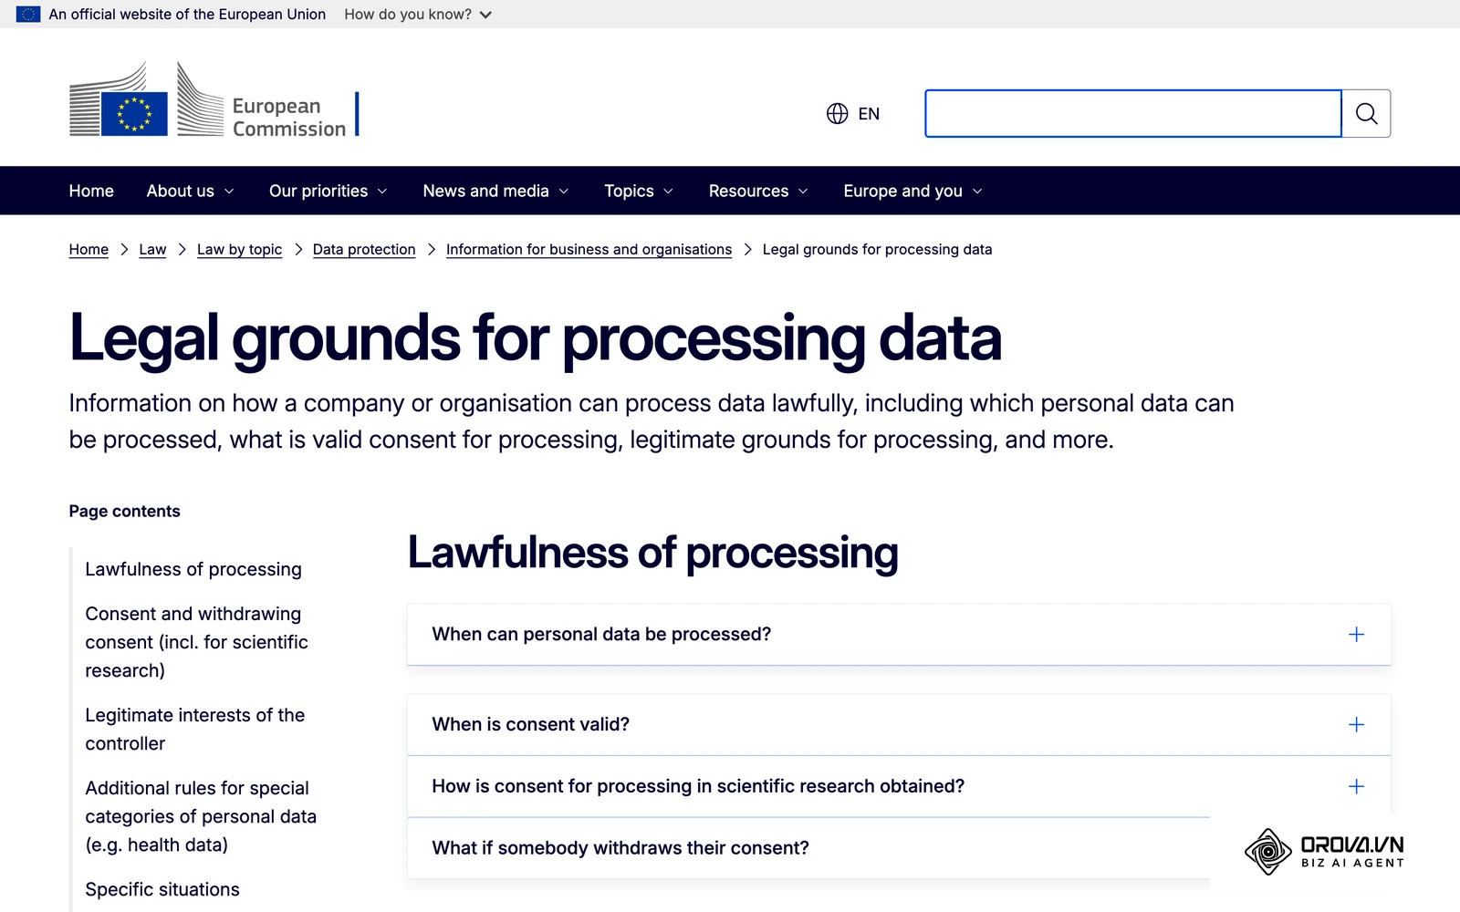Go to Home in navigation bar
1460x912 pixels.
pyautogui.click(x=91, y=191)
